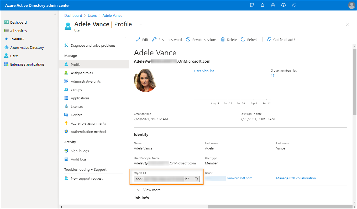Click last sign-in date 7/29/2021, 9:16:10 AM

tap(258, 119)
